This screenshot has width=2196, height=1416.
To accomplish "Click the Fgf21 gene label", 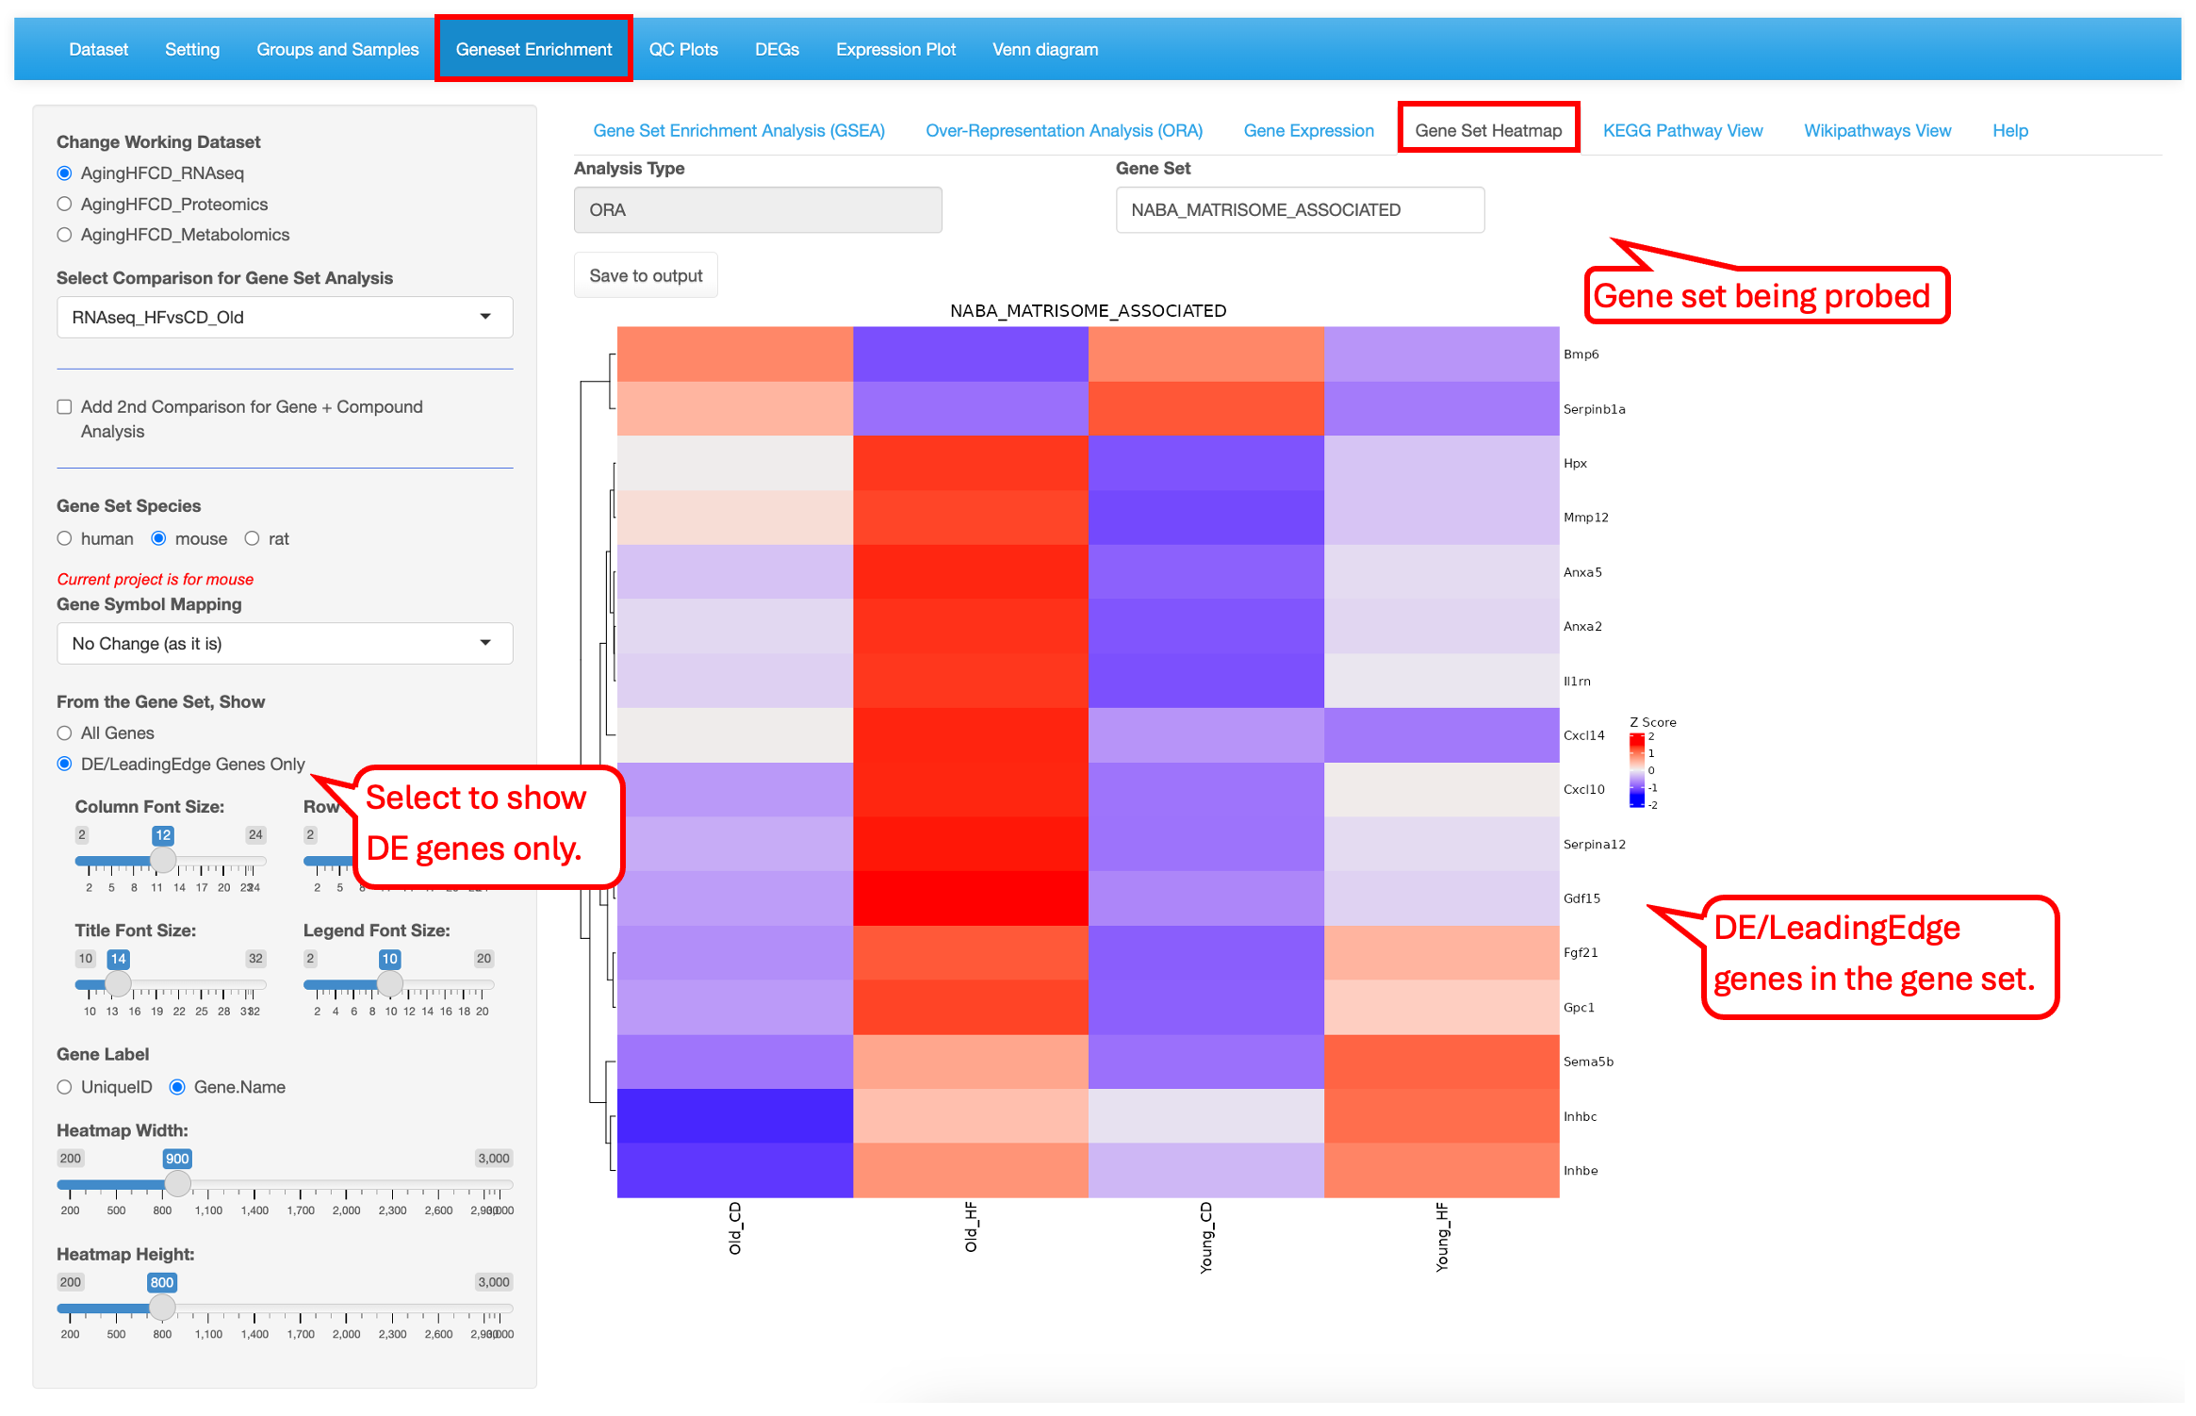I will [1581, 953].
